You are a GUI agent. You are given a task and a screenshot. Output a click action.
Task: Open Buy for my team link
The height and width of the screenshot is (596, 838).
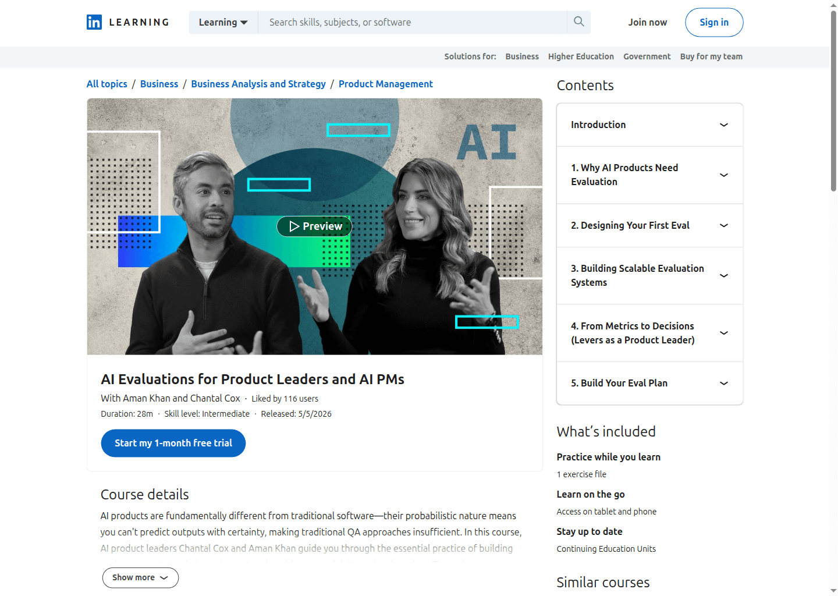coord(711,56)
